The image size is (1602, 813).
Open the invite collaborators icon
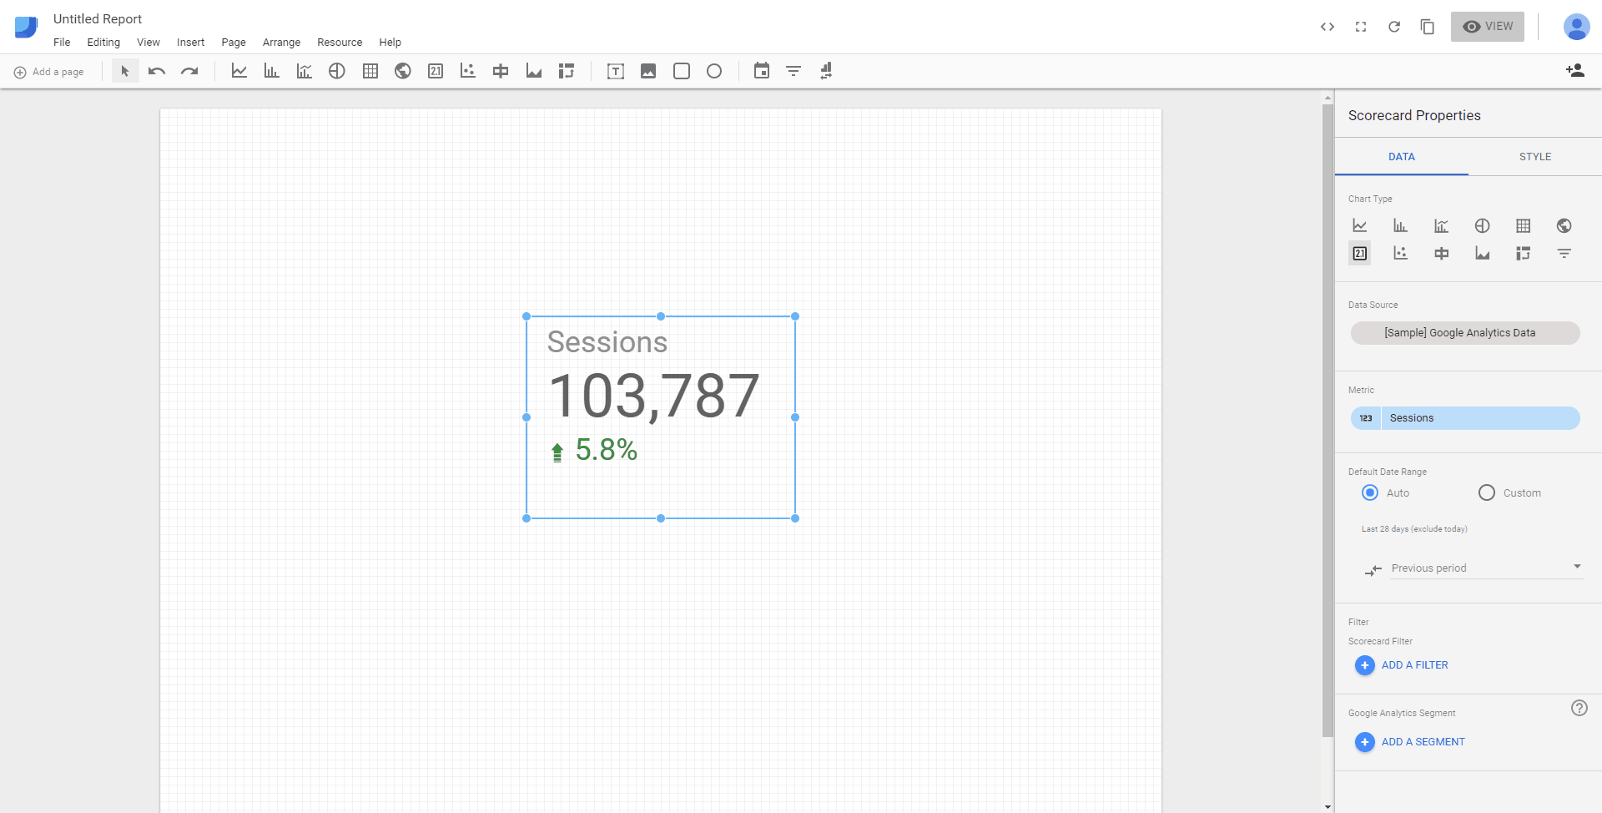point(1576,71)
